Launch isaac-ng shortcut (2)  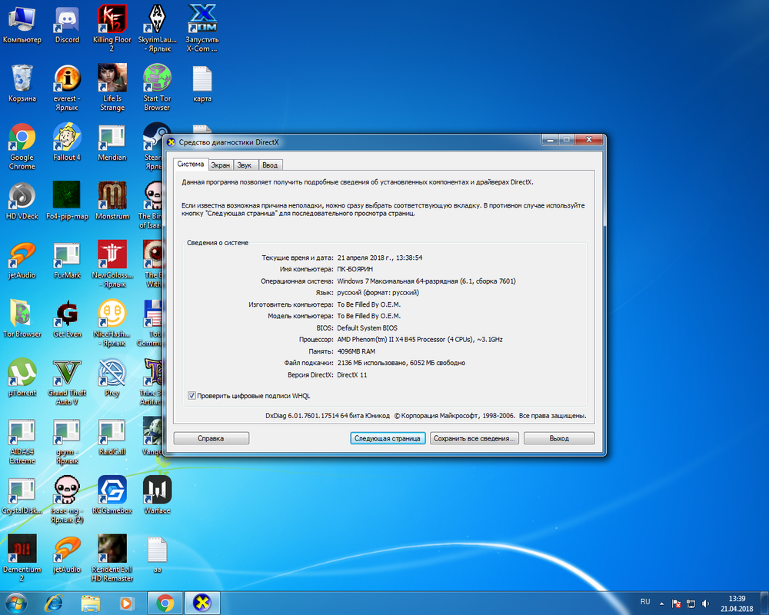(x=67, y=499)
